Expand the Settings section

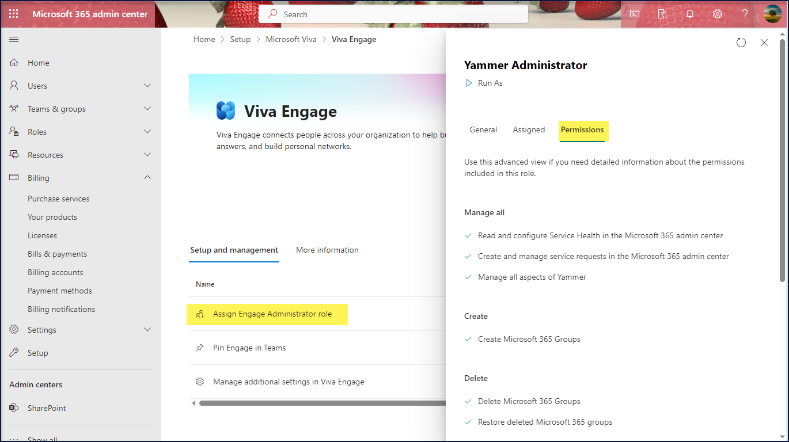pos(147,329)
